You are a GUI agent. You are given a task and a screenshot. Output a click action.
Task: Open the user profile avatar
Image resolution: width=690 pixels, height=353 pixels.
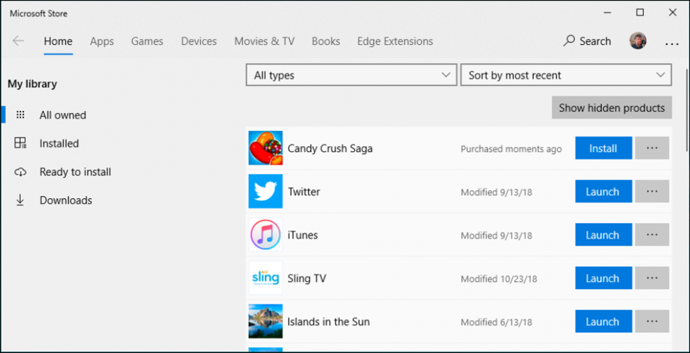tap(638, 41)
